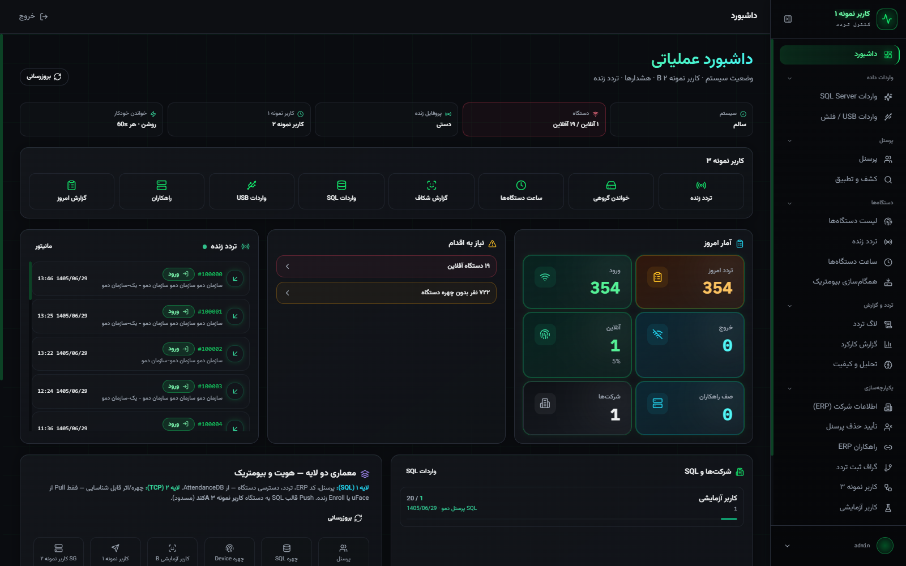Open گراف ثبت تردد in the sidebar
This screenshot has height=566, width=906.
839,467
